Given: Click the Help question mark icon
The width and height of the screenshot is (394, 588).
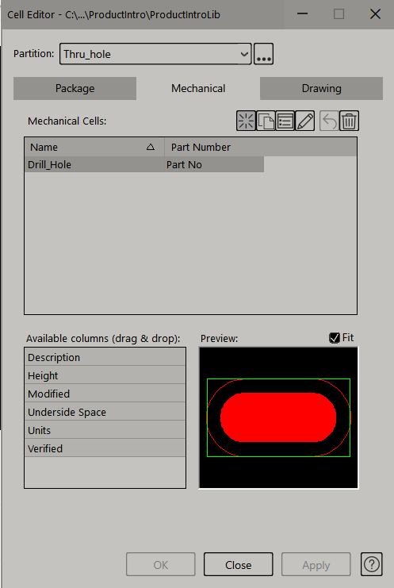Looking at the screenshot, I should pyautogui.click(x=372, y=564).
